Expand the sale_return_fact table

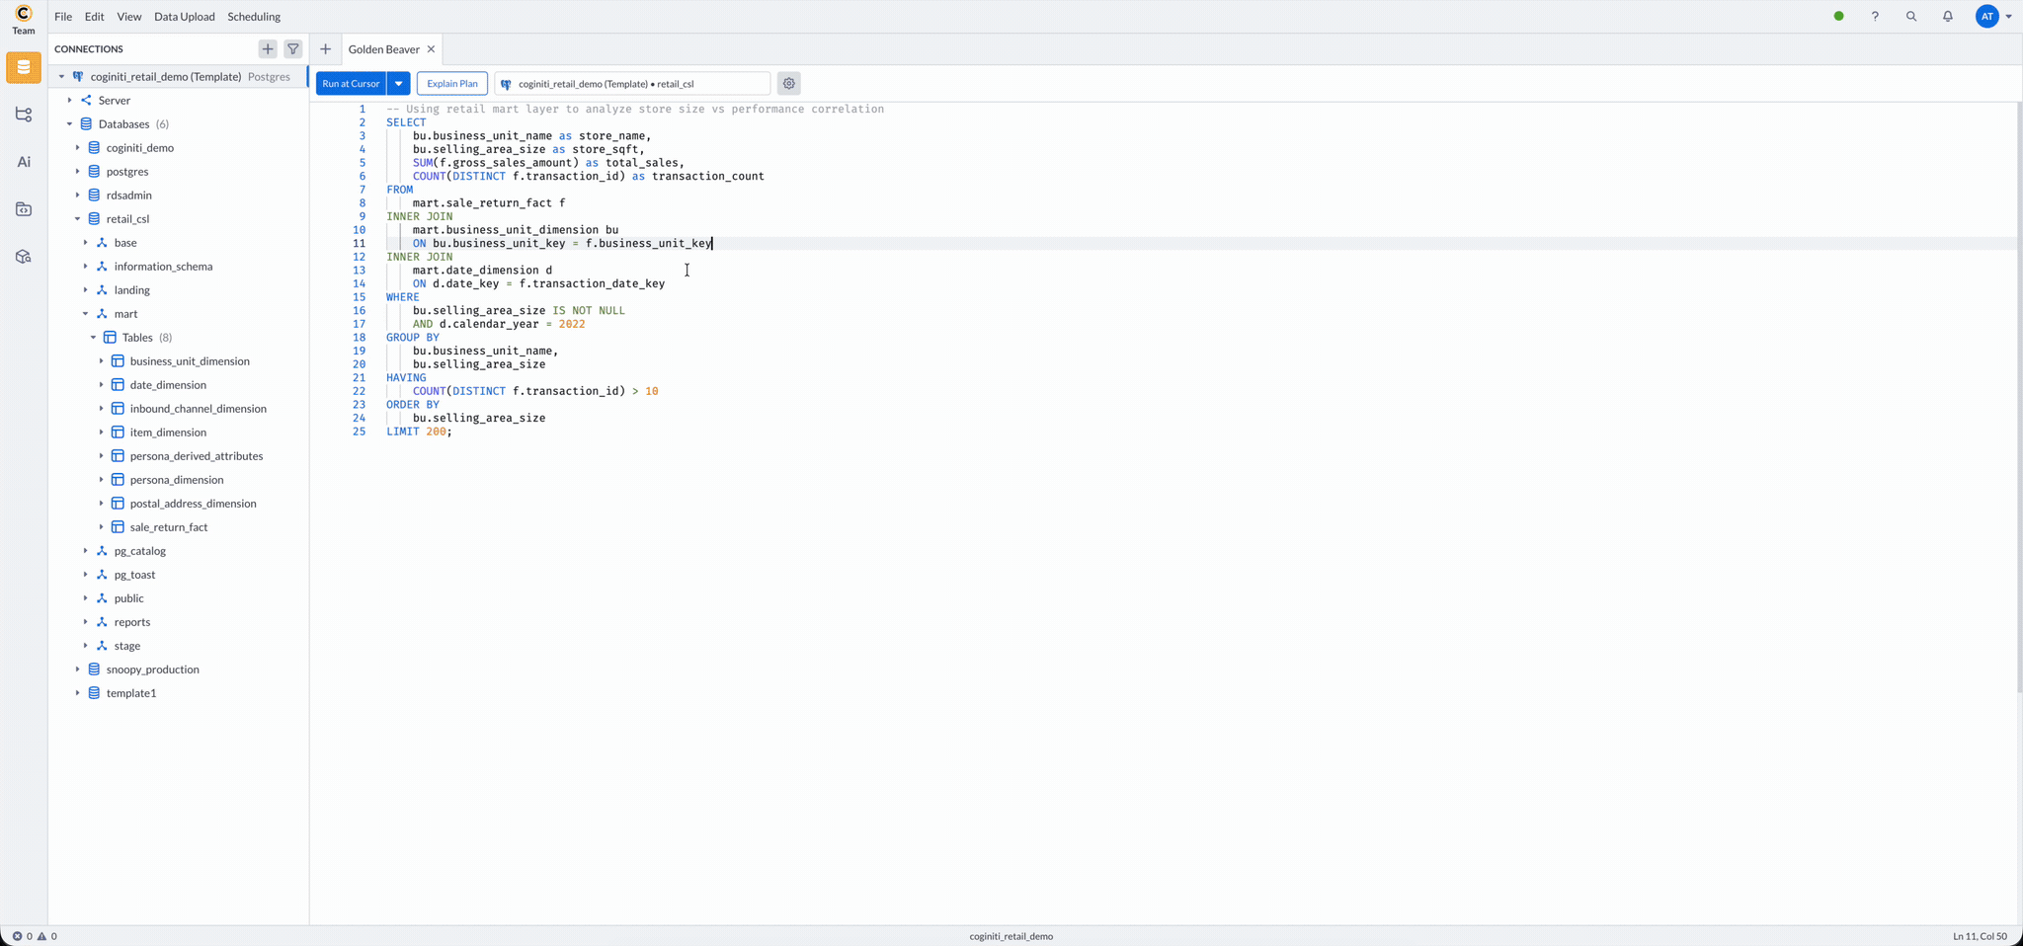click(x=101, y=526)
